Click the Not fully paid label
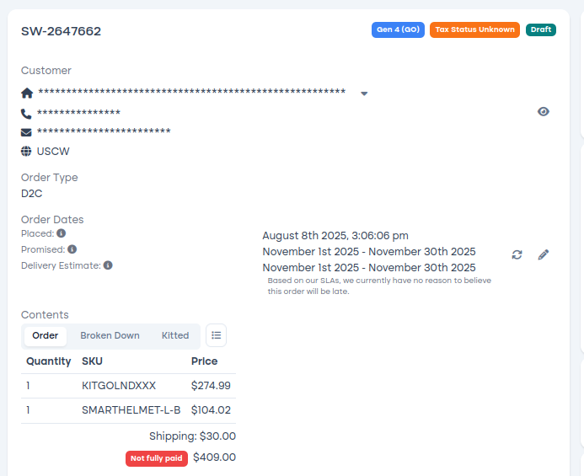Image resolution: width=584 pixels, height=476 pixels. [x=157, y=458]
